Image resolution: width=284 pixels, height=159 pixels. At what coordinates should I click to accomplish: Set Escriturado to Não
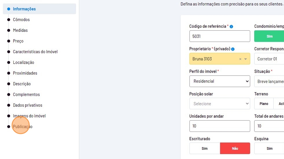coord(235,148)
